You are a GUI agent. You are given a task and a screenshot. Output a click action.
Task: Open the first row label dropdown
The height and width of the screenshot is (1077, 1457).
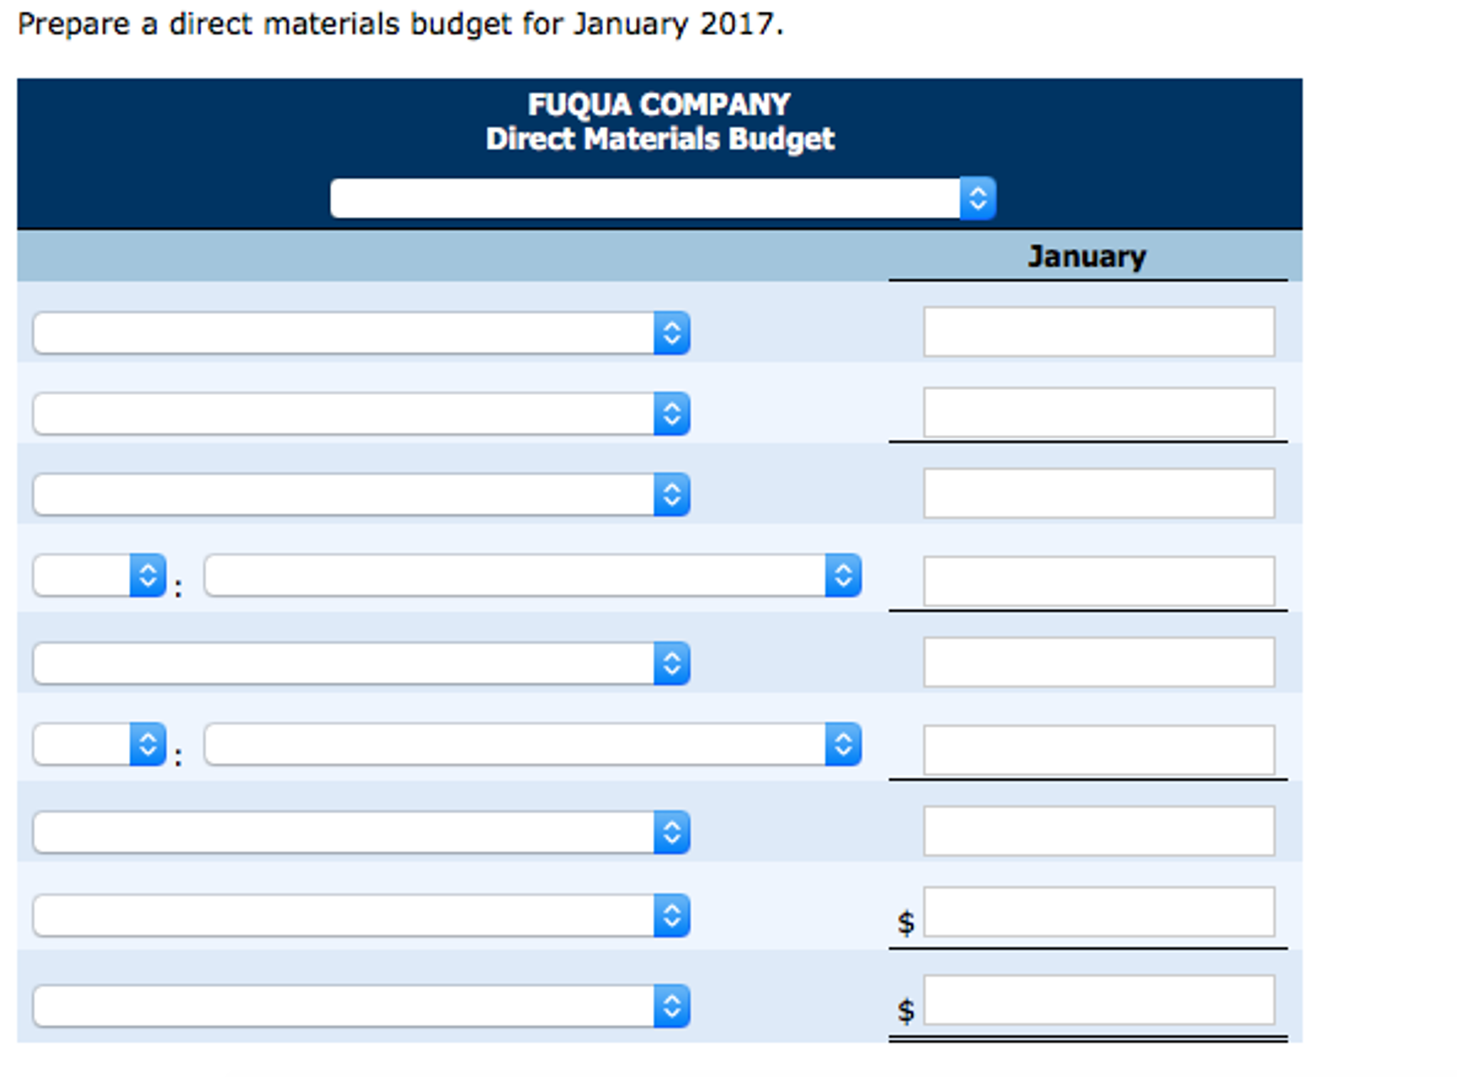point(361,332)
